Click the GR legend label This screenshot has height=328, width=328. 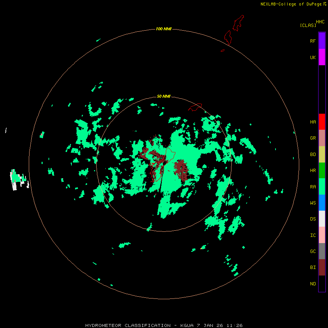point(313,138)
